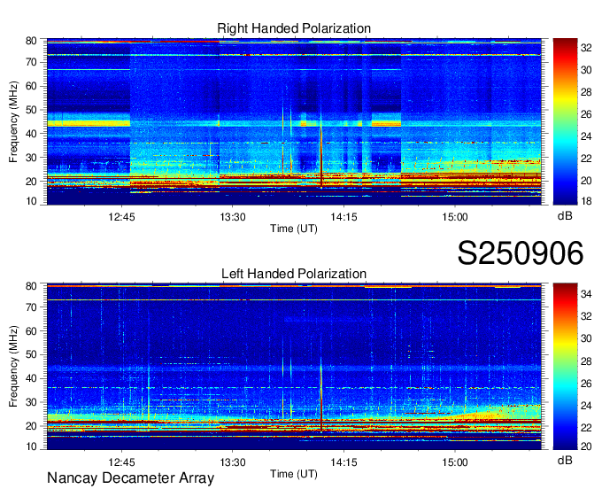The height and width of the screenshot is (489, 602).
Task: Click the Left Handed Polarization spectrogram
Action: (x=294, y=367)
